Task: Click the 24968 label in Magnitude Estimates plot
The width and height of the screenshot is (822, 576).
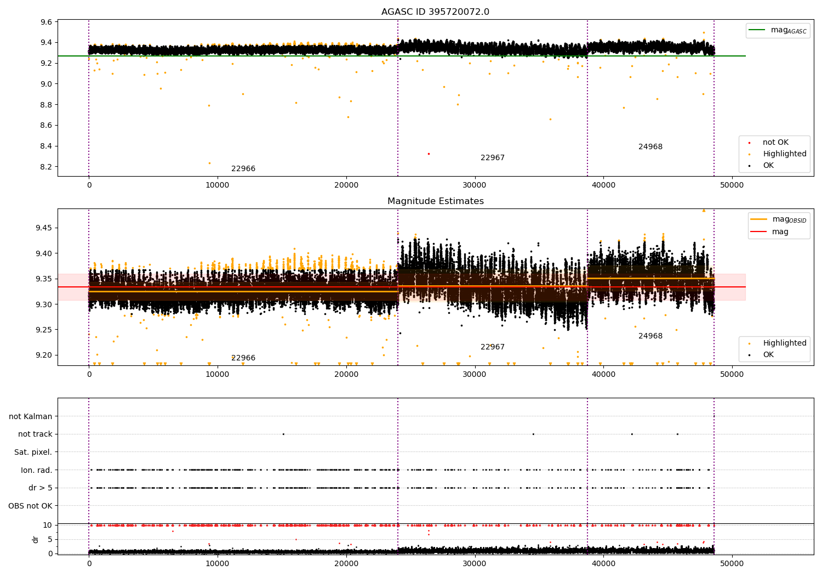Action: 650,336
